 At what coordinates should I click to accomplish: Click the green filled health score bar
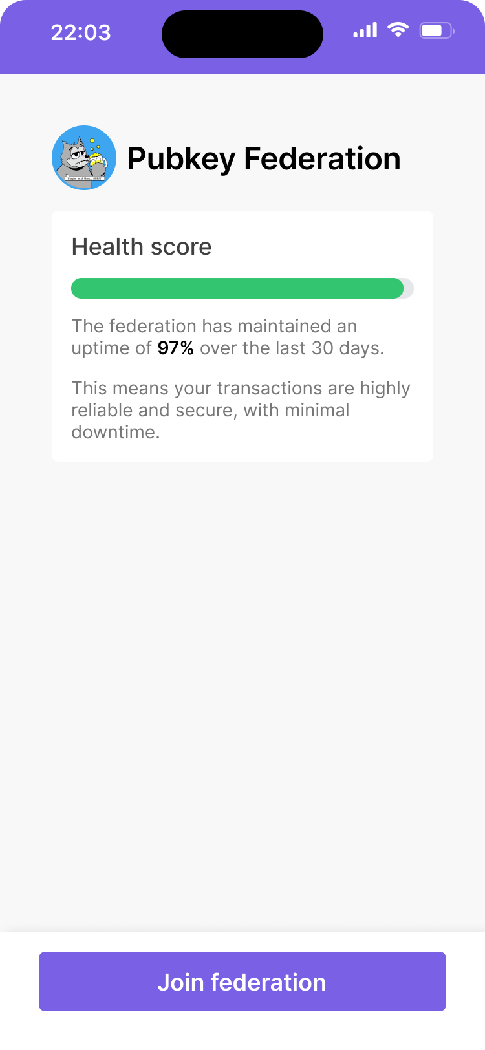(x=237, y=288)
